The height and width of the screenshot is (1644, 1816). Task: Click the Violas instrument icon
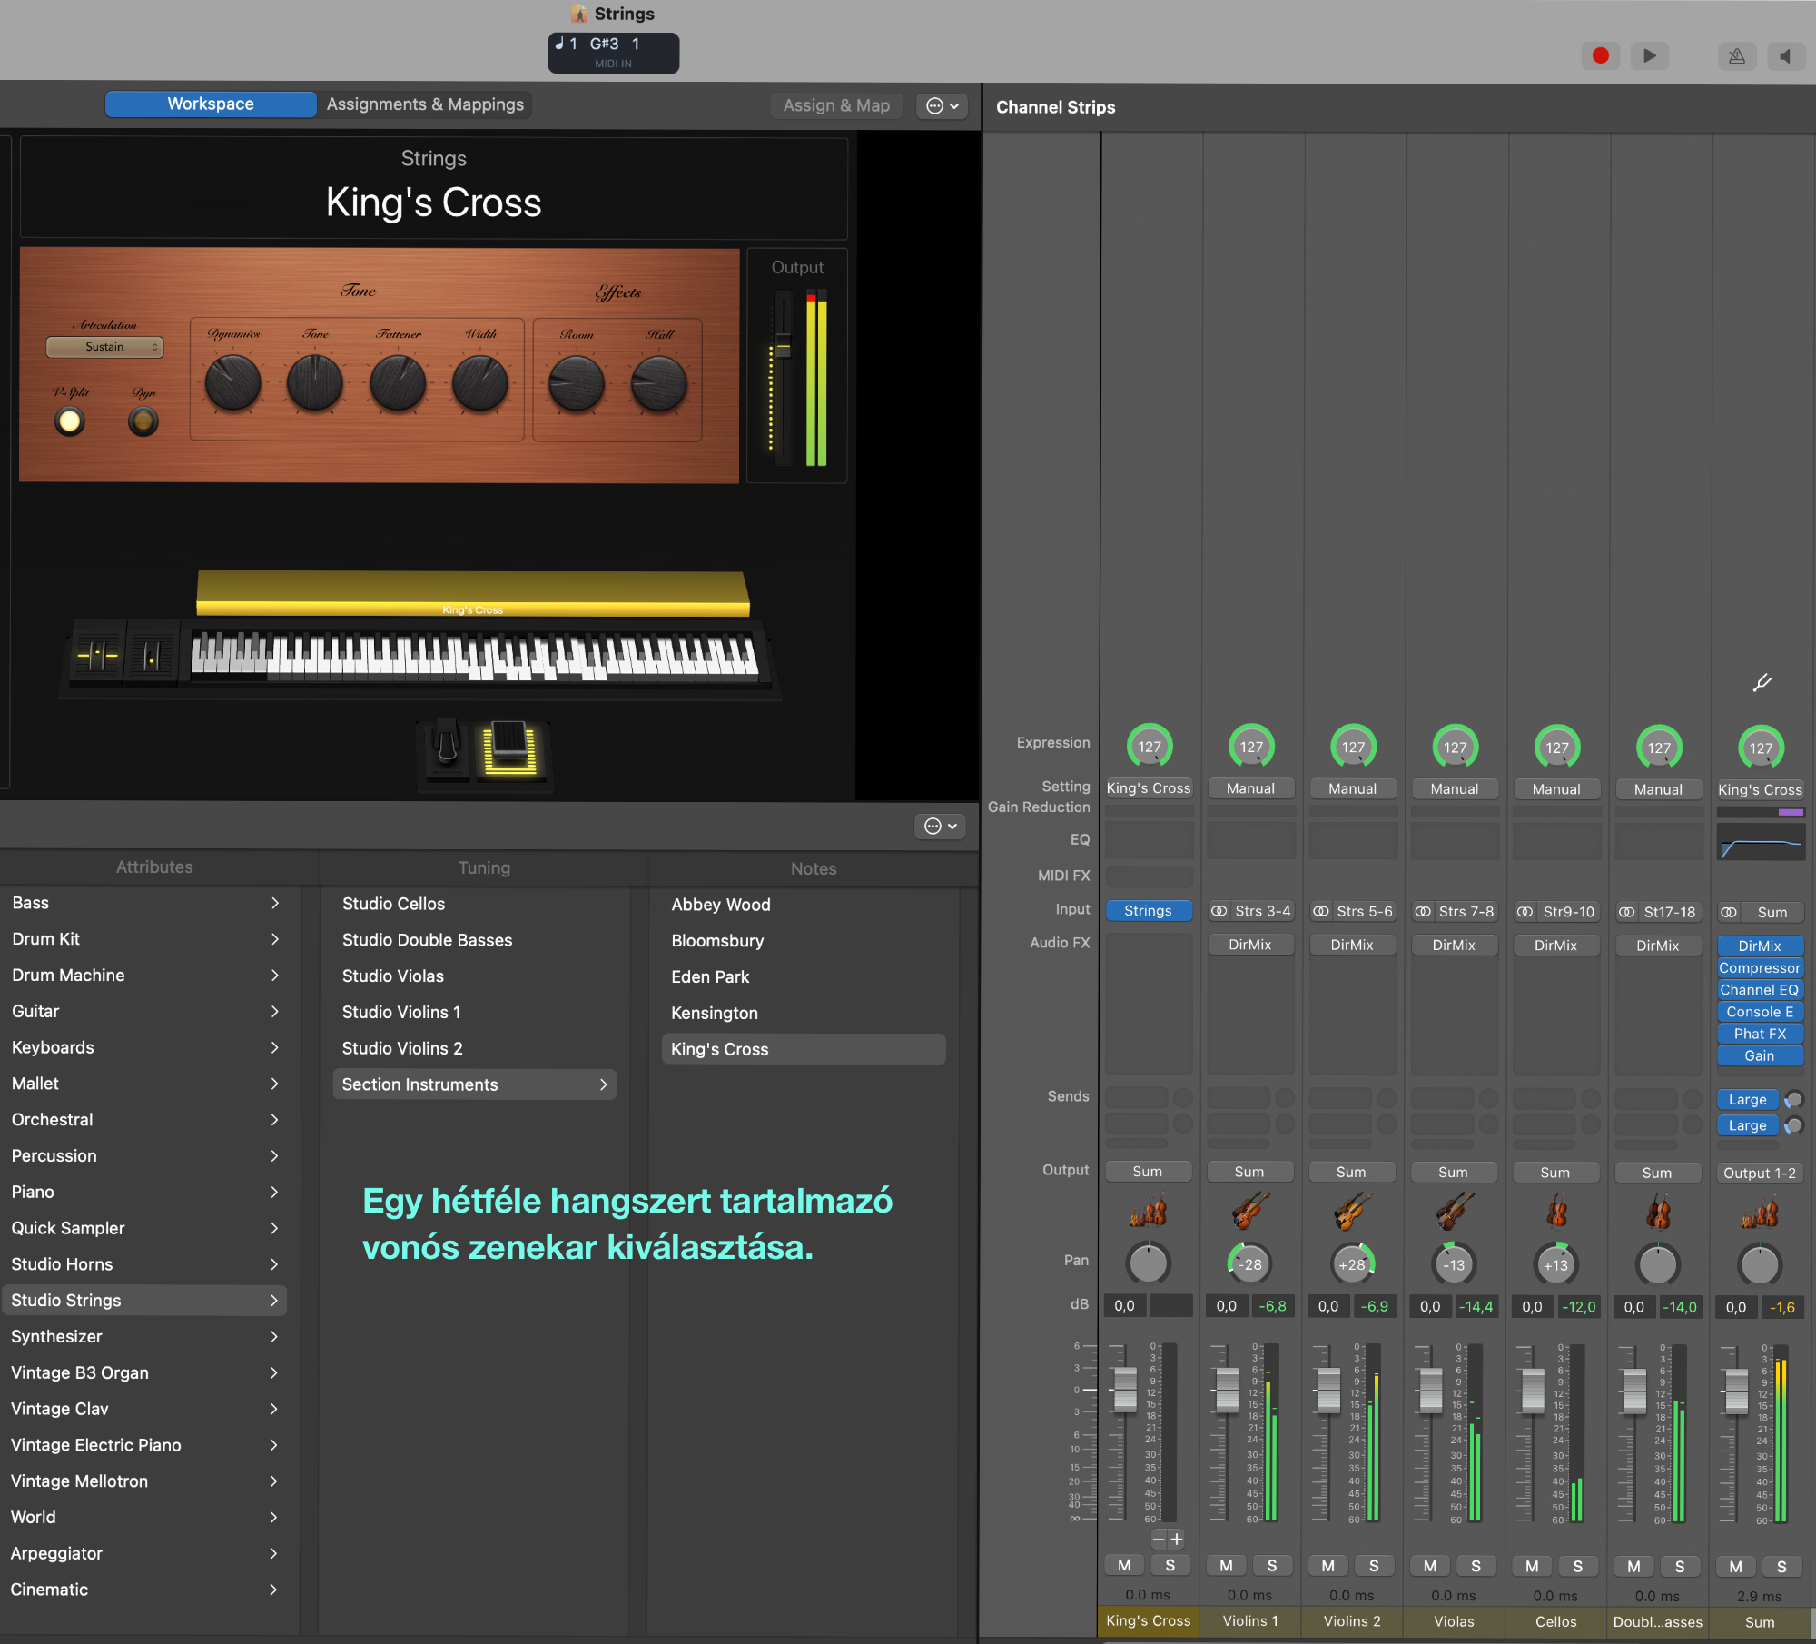tap(1453, 1212)
